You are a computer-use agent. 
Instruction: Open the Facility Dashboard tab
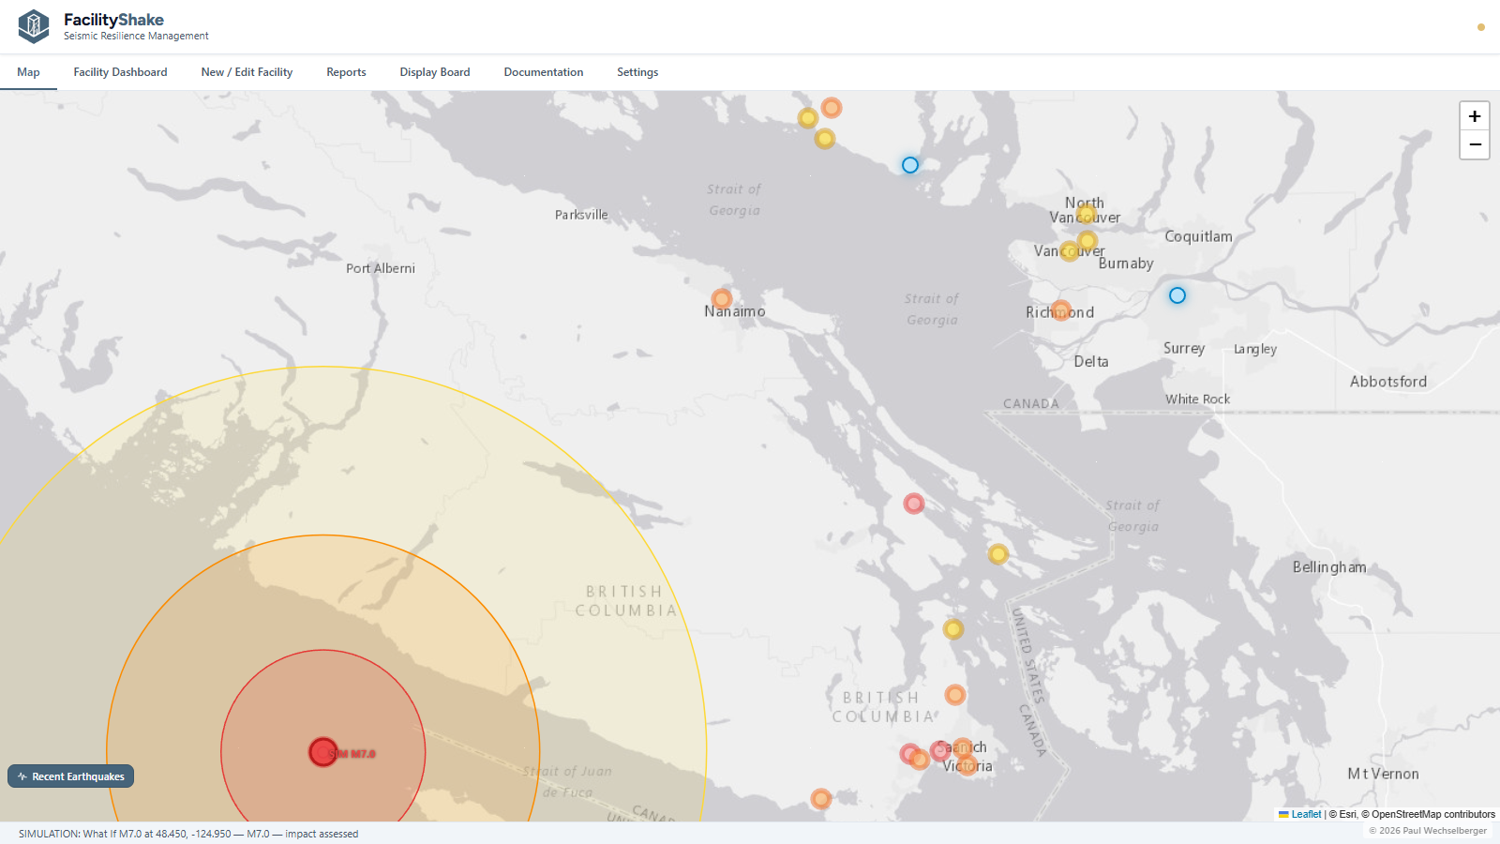click(120, 72)
